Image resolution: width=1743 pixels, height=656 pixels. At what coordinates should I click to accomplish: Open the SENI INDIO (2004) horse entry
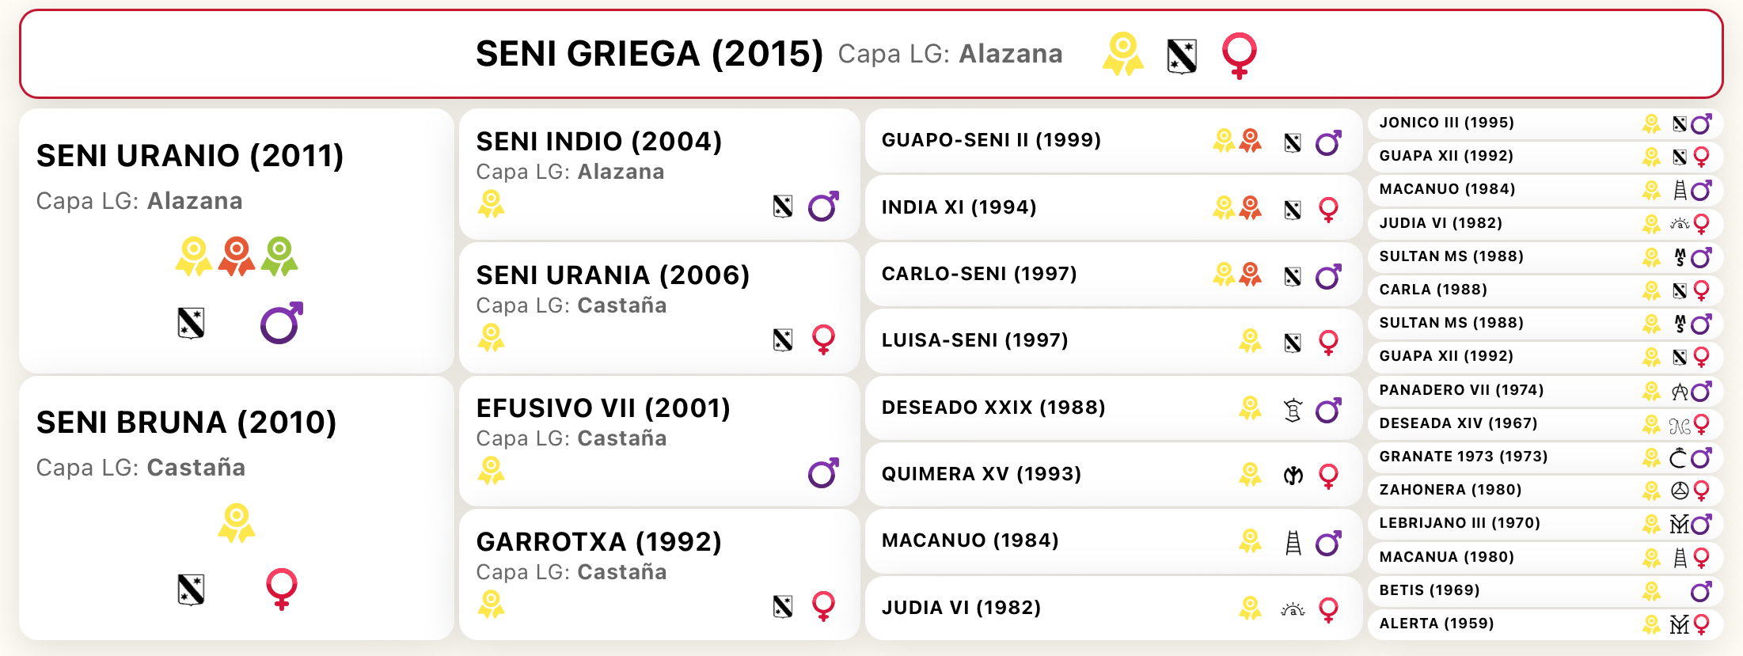coord(659,174)
